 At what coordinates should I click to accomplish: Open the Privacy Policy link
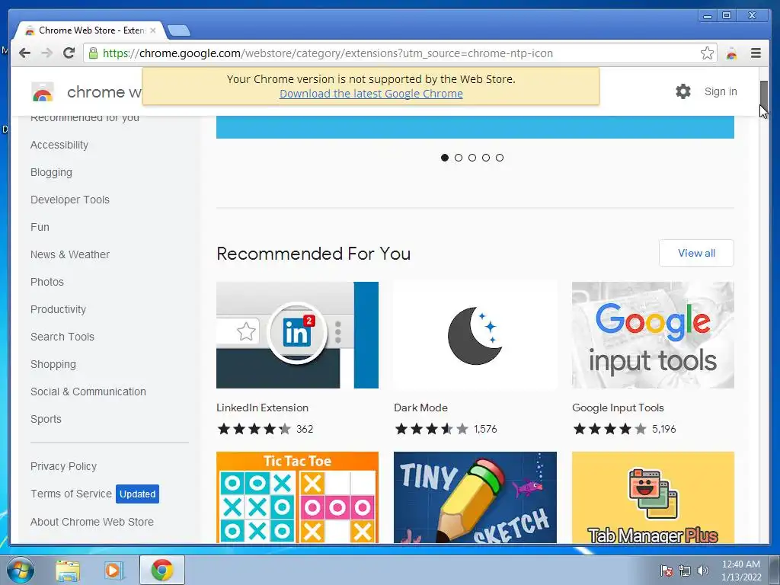pyautogui.click(x=64, y=466)
